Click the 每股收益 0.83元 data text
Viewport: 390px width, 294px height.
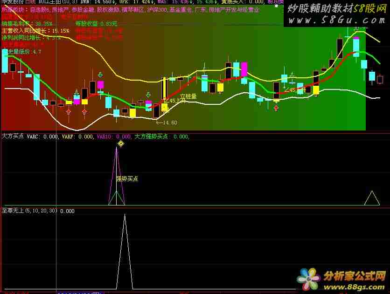97,24
